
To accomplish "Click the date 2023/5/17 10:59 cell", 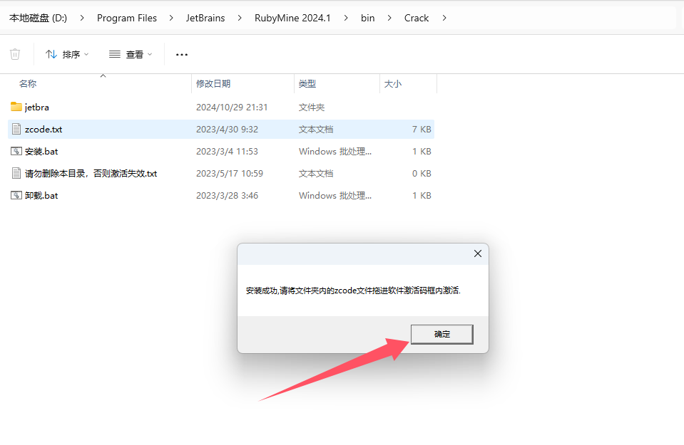I will [230, 174].
